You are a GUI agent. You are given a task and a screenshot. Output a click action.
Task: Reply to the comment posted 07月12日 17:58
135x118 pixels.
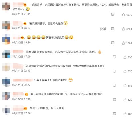point(114,114)
